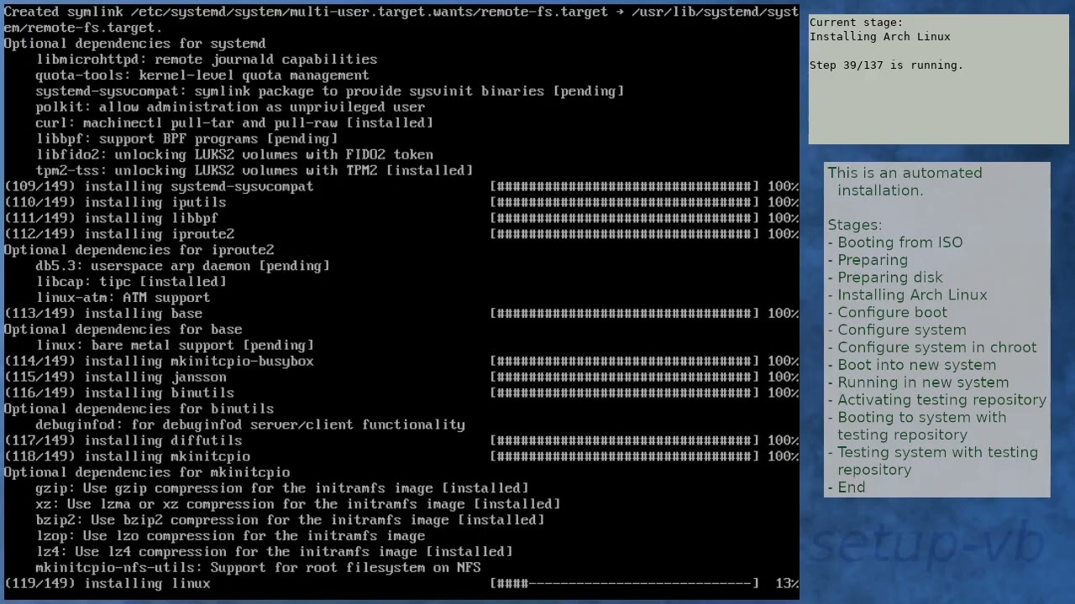The image size is (1075, 604).
Task: Click 'Optional dependencies for systemd' line
Action: point(134,44)
